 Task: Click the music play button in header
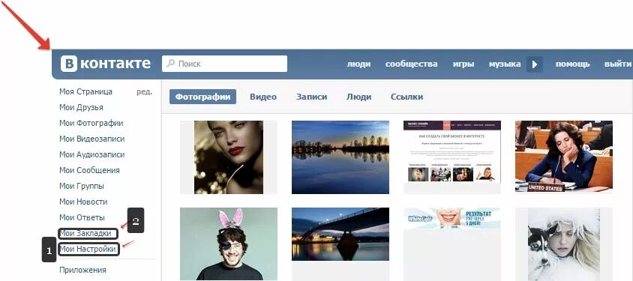[535, 64]
